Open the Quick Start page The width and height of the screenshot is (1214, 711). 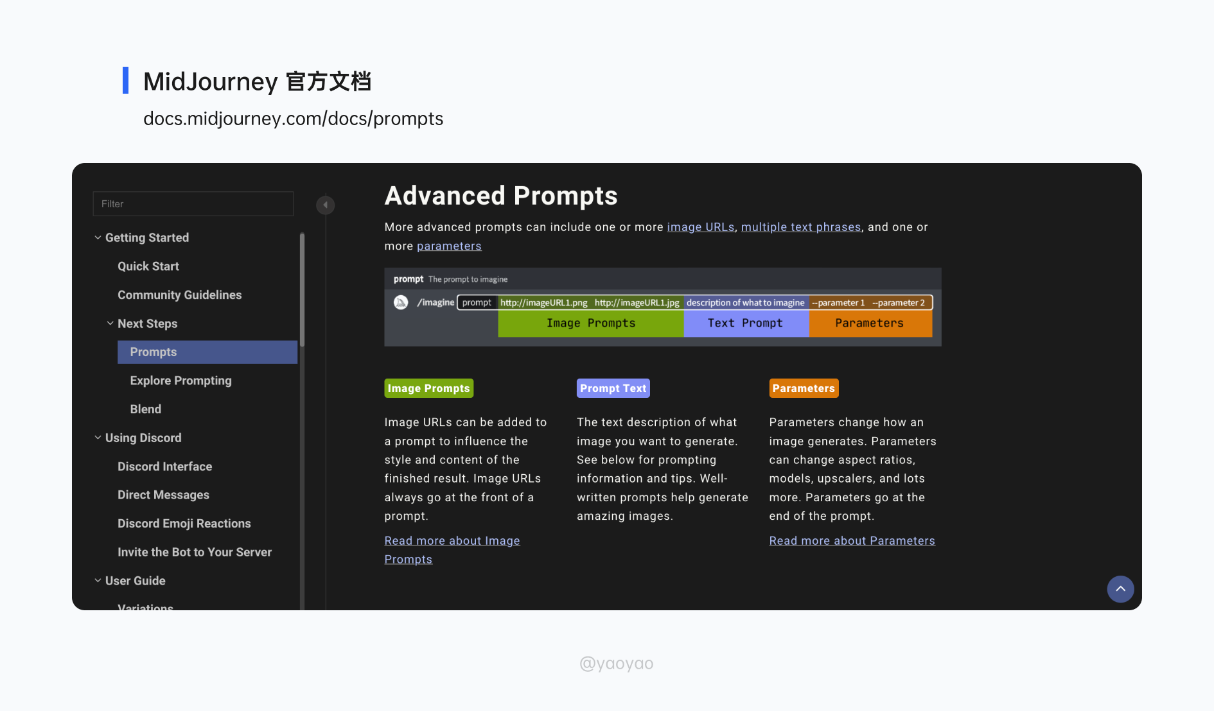point(148,266)
